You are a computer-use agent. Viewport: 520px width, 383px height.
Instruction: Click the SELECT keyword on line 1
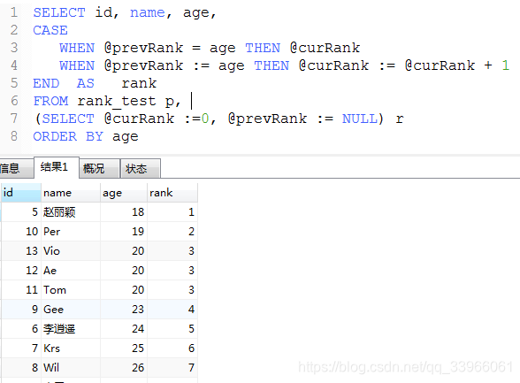click(59, 12)
